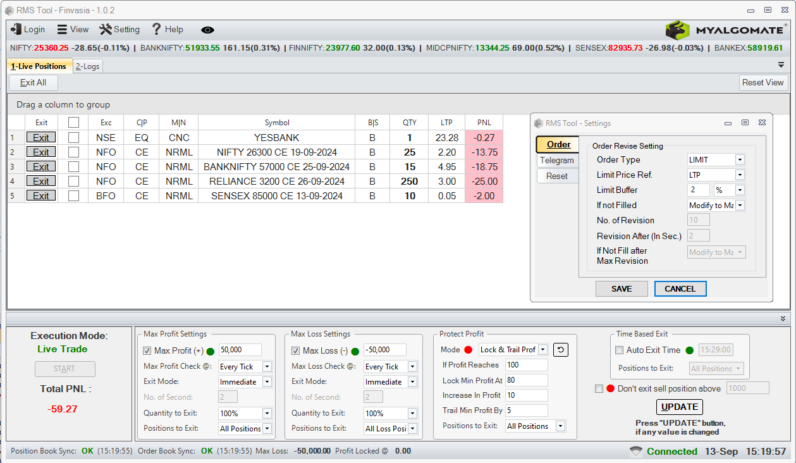Select the Order tab in the Settings window

tap(558, 144)
